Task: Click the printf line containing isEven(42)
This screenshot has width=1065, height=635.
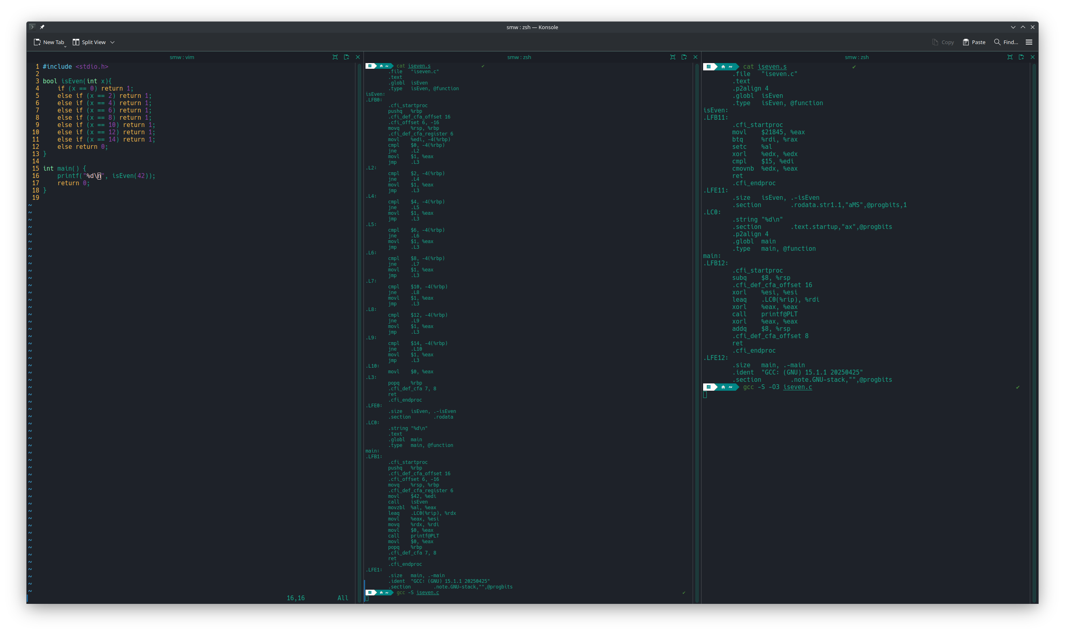Action: point(106,176)
